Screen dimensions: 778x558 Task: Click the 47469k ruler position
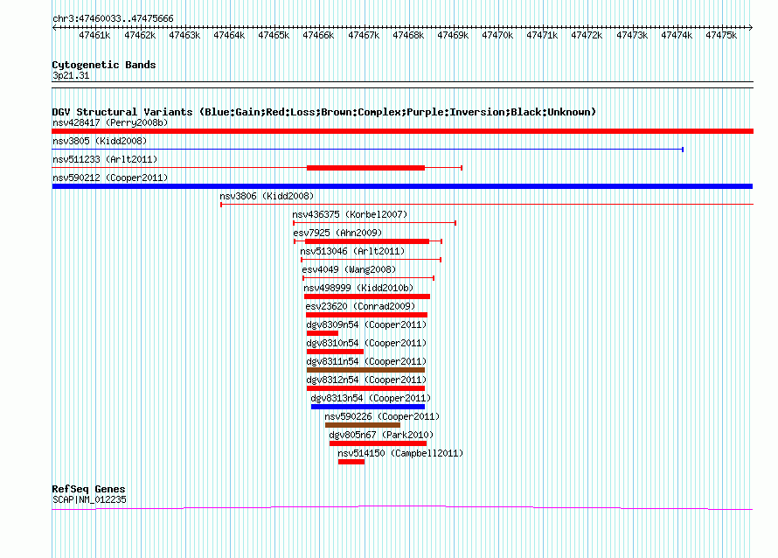(x=453, y=35)
